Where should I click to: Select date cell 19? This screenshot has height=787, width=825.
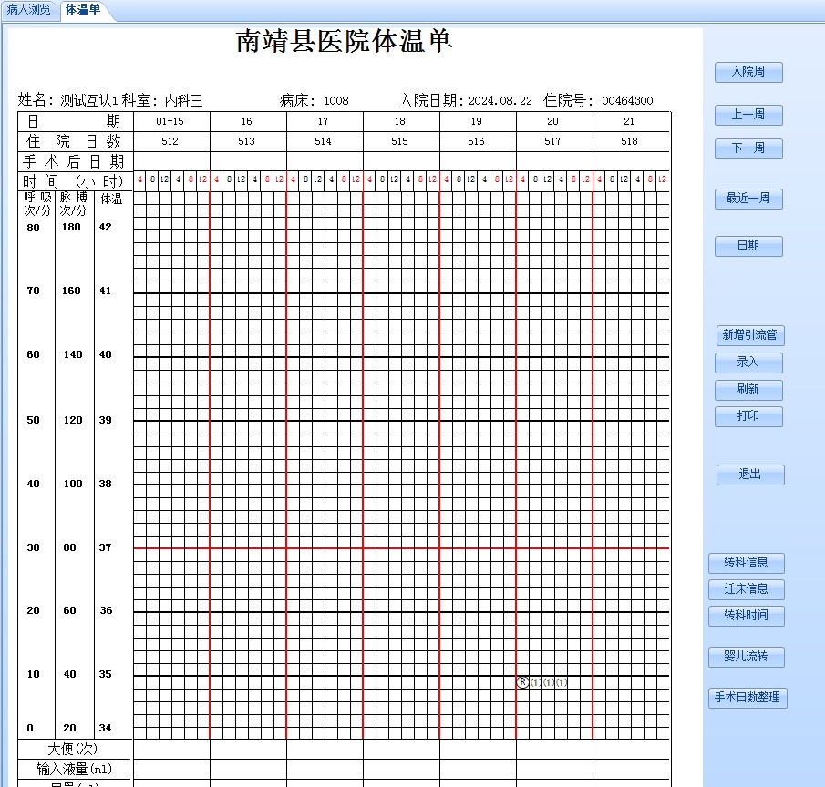click(478, 121)
